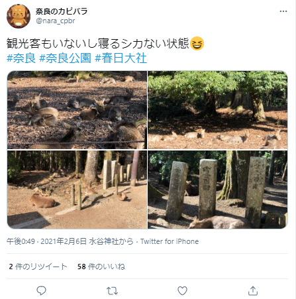View the bottom-left photo of deer by path
The height and width of the screenshot is (299, 296).
(77, 190)
